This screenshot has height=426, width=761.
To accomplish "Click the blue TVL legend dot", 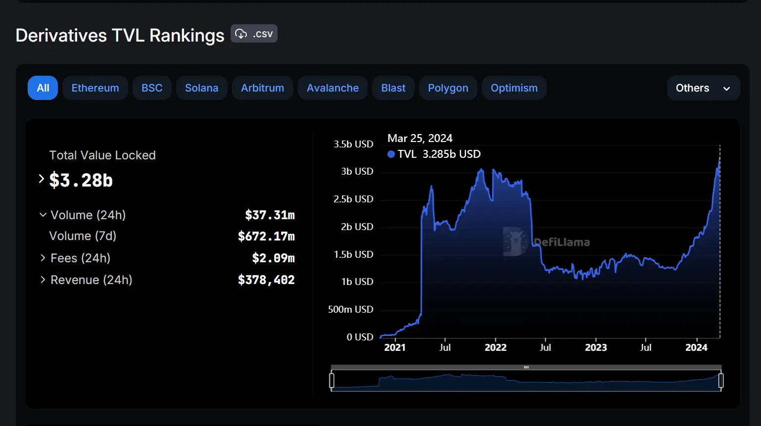I will (x=391, y=154).
